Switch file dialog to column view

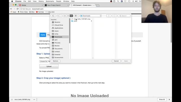point(71,16)
